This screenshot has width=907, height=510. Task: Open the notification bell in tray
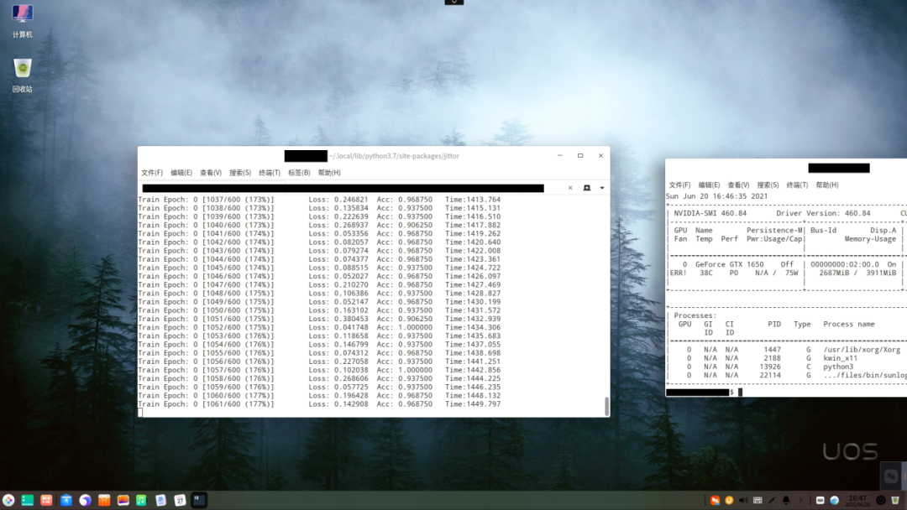tap(786, 501)
